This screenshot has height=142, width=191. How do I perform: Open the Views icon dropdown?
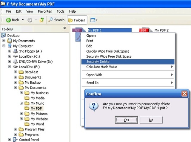pyautogui.click(x=94, y=20)
